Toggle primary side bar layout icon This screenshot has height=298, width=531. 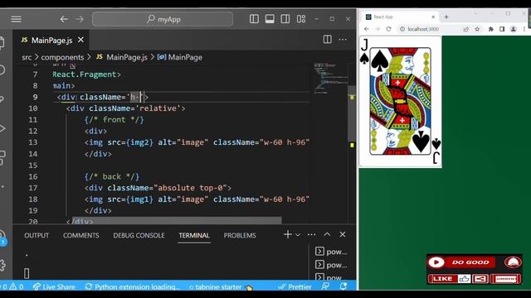[254, 19]
